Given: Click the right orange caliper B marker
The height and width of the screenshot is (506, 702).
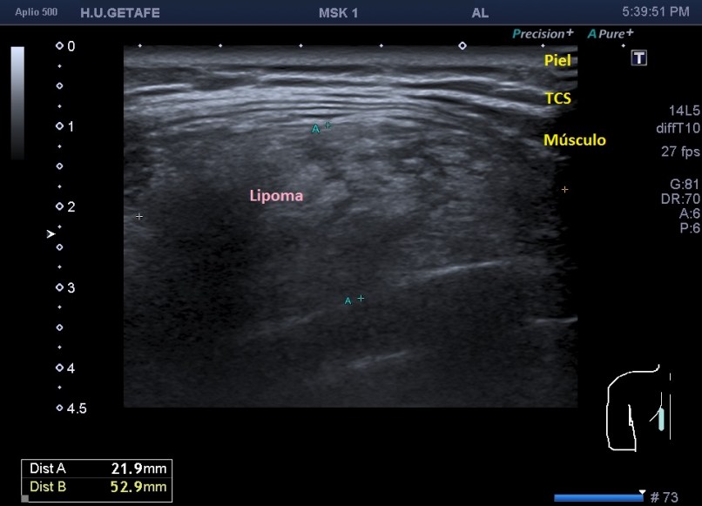Looking at the screenshot, I should tap(565, 189).
